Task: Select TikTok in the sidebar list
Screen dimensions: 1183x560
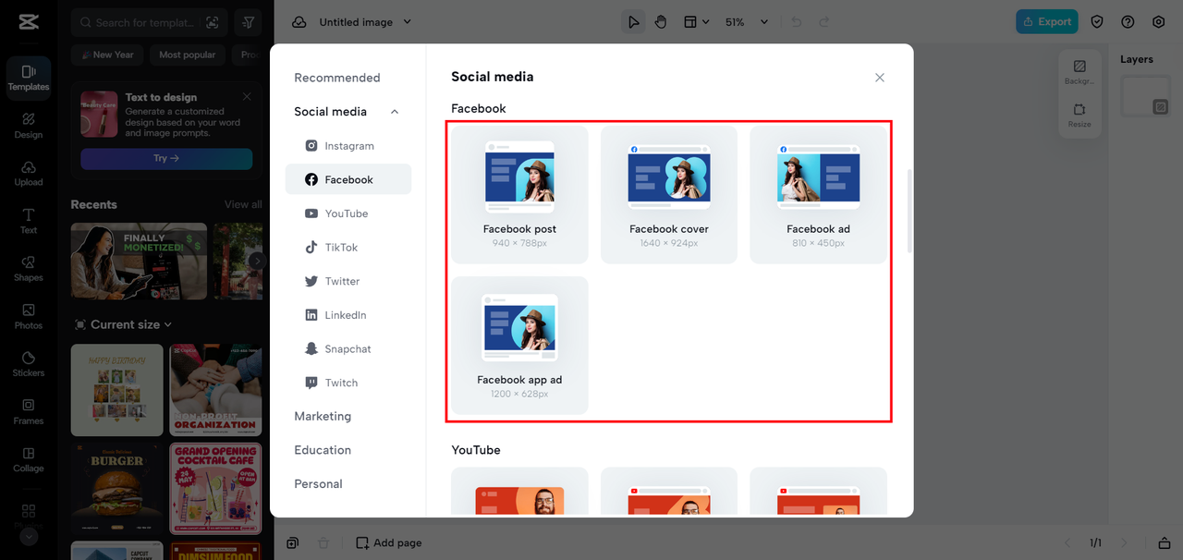Action: (x=348, y=248)
